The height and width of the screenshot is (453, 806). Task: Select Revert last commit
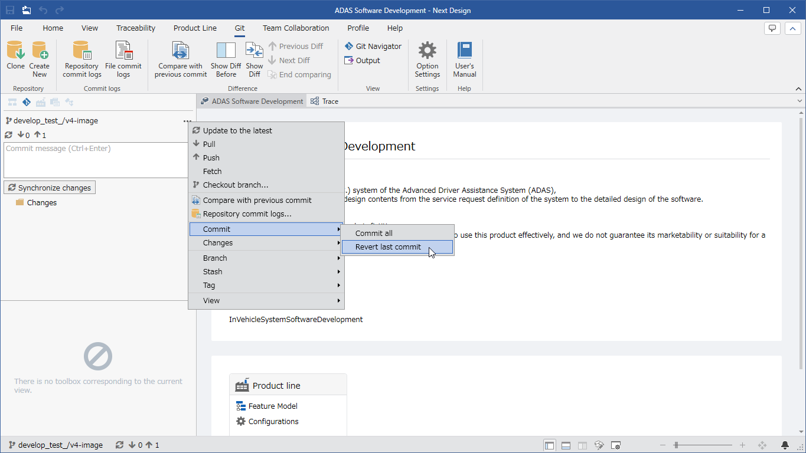point(397,247)
